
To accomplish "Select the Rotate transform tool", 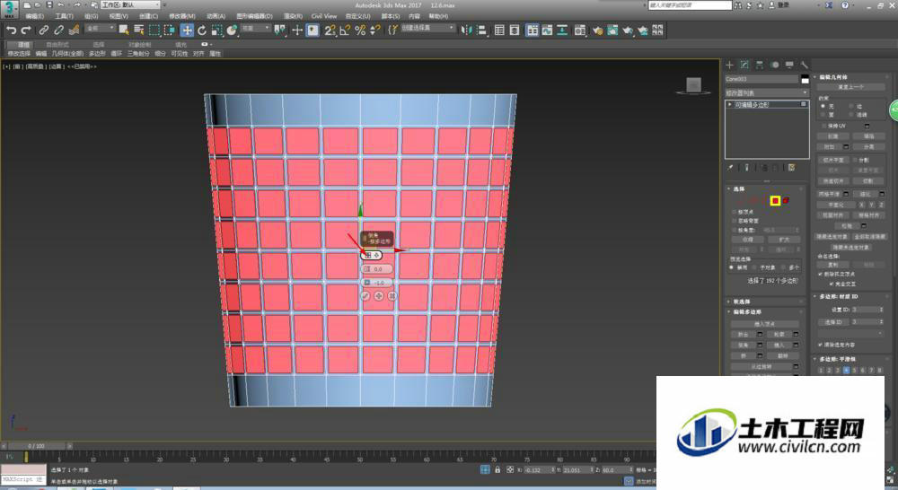I will pyautogui.click(x=201, y=31).
